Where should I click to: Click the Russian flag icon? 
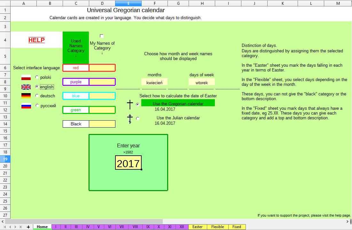pyautogui.click(x=26, y=106)
